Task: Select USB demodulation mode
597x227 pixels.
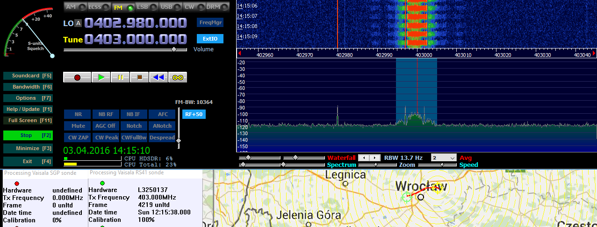Action: click(x=171, y=7)
